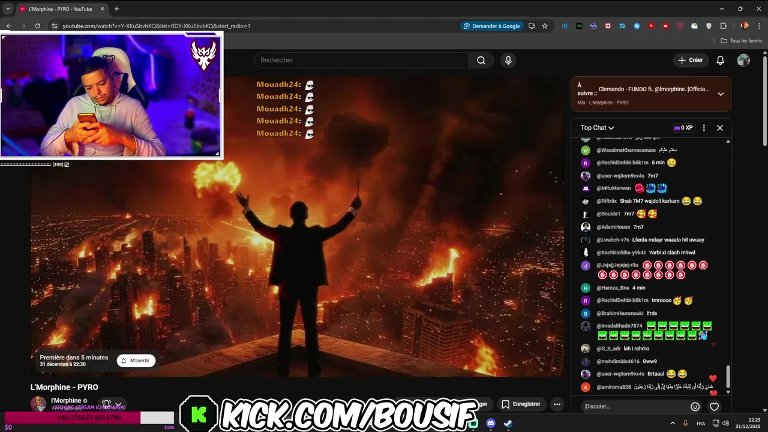Click the taskbar microphone tray icon
Image resolution: width=768 pixels, height=432 pixels.
685,424
